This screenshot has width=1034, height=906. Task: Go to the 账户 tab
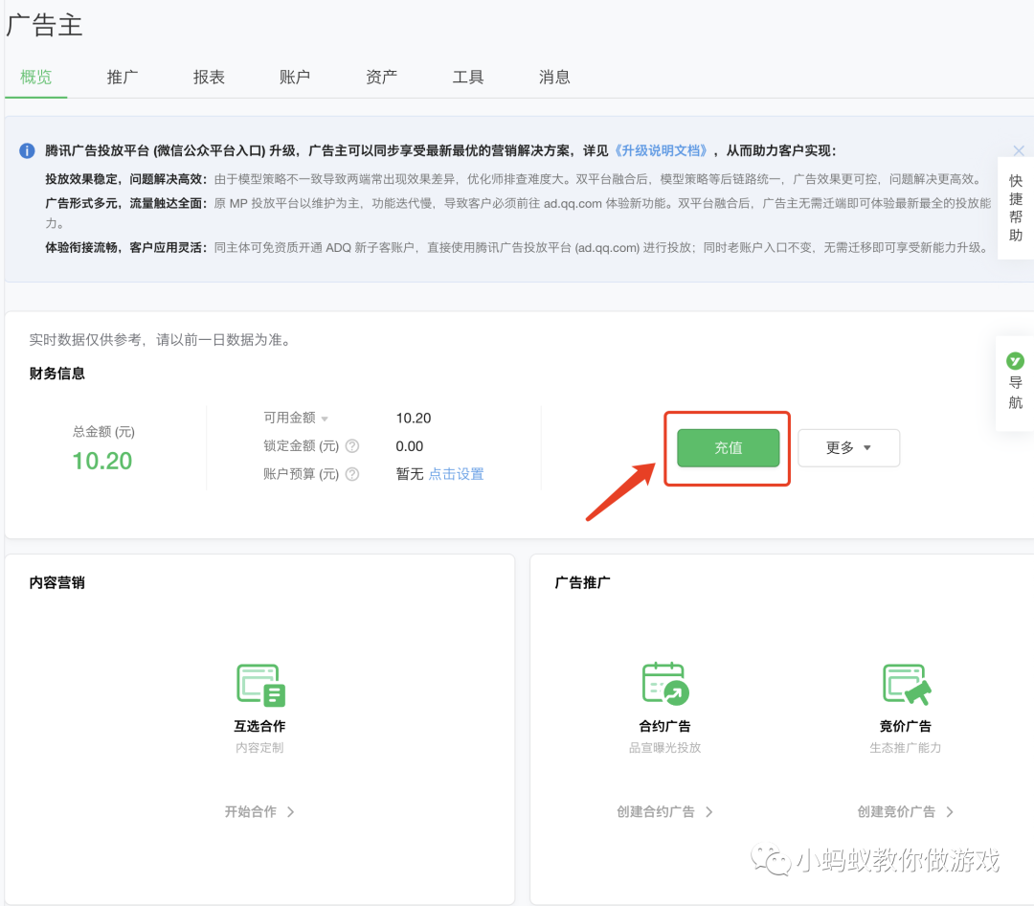(x=295, y=78)
